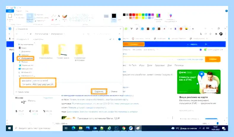Open the Hi-Tech section on Mail.ru
This screenshot has height=137, width=234.
coord(132,65)
